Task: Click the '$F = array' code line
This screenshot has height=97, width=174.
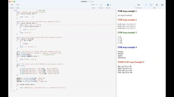Action: [21, 66]
